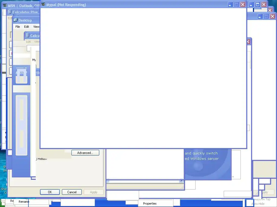Click the Calculator Plus title bar icon
Viewport: 277px width, 207px height.
[x=10, y=12]
